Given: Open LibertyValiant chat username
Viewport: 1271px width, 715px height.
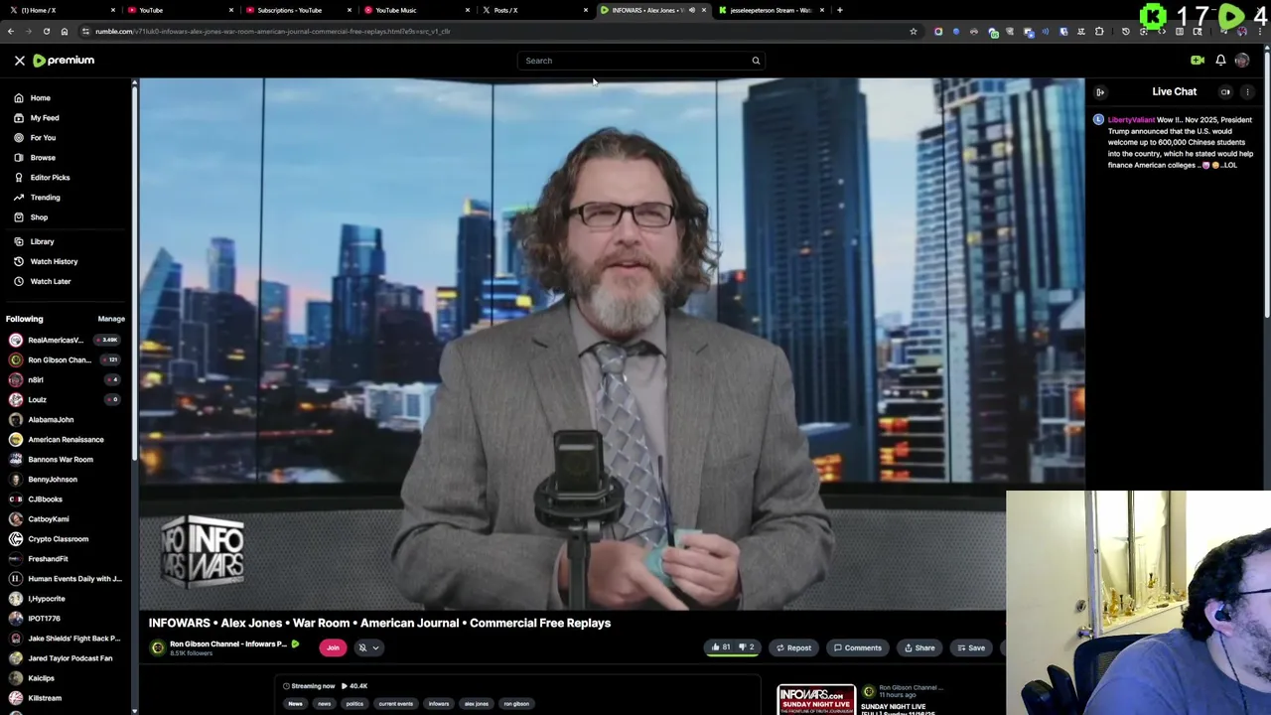Looking at the screenshot, I should 1131,120.
